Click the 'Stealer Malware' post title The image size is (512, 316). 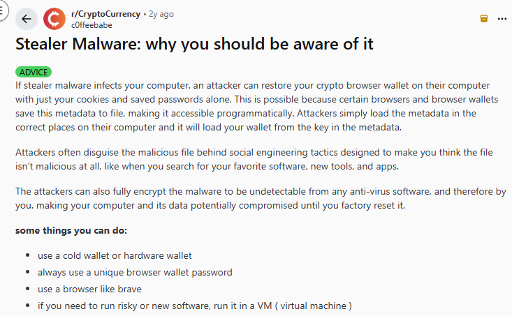[x=194, y=45]
